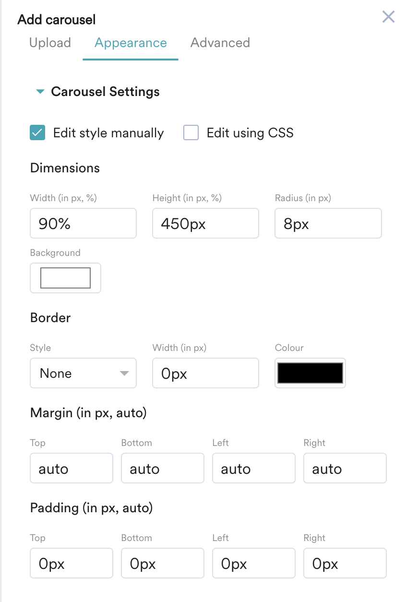
Task: Select the Margin Bottom input field
Action: tap(163, 468)
